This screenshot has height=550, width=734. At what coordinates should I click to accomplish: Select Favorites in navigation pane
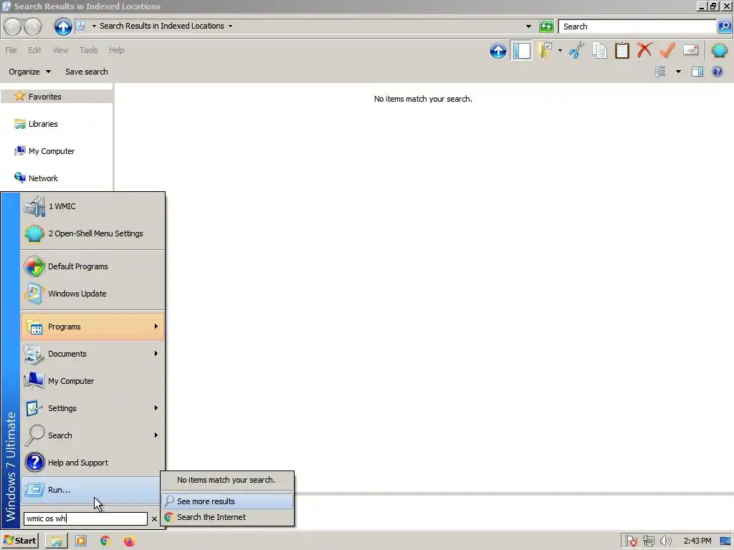point(56,97)
